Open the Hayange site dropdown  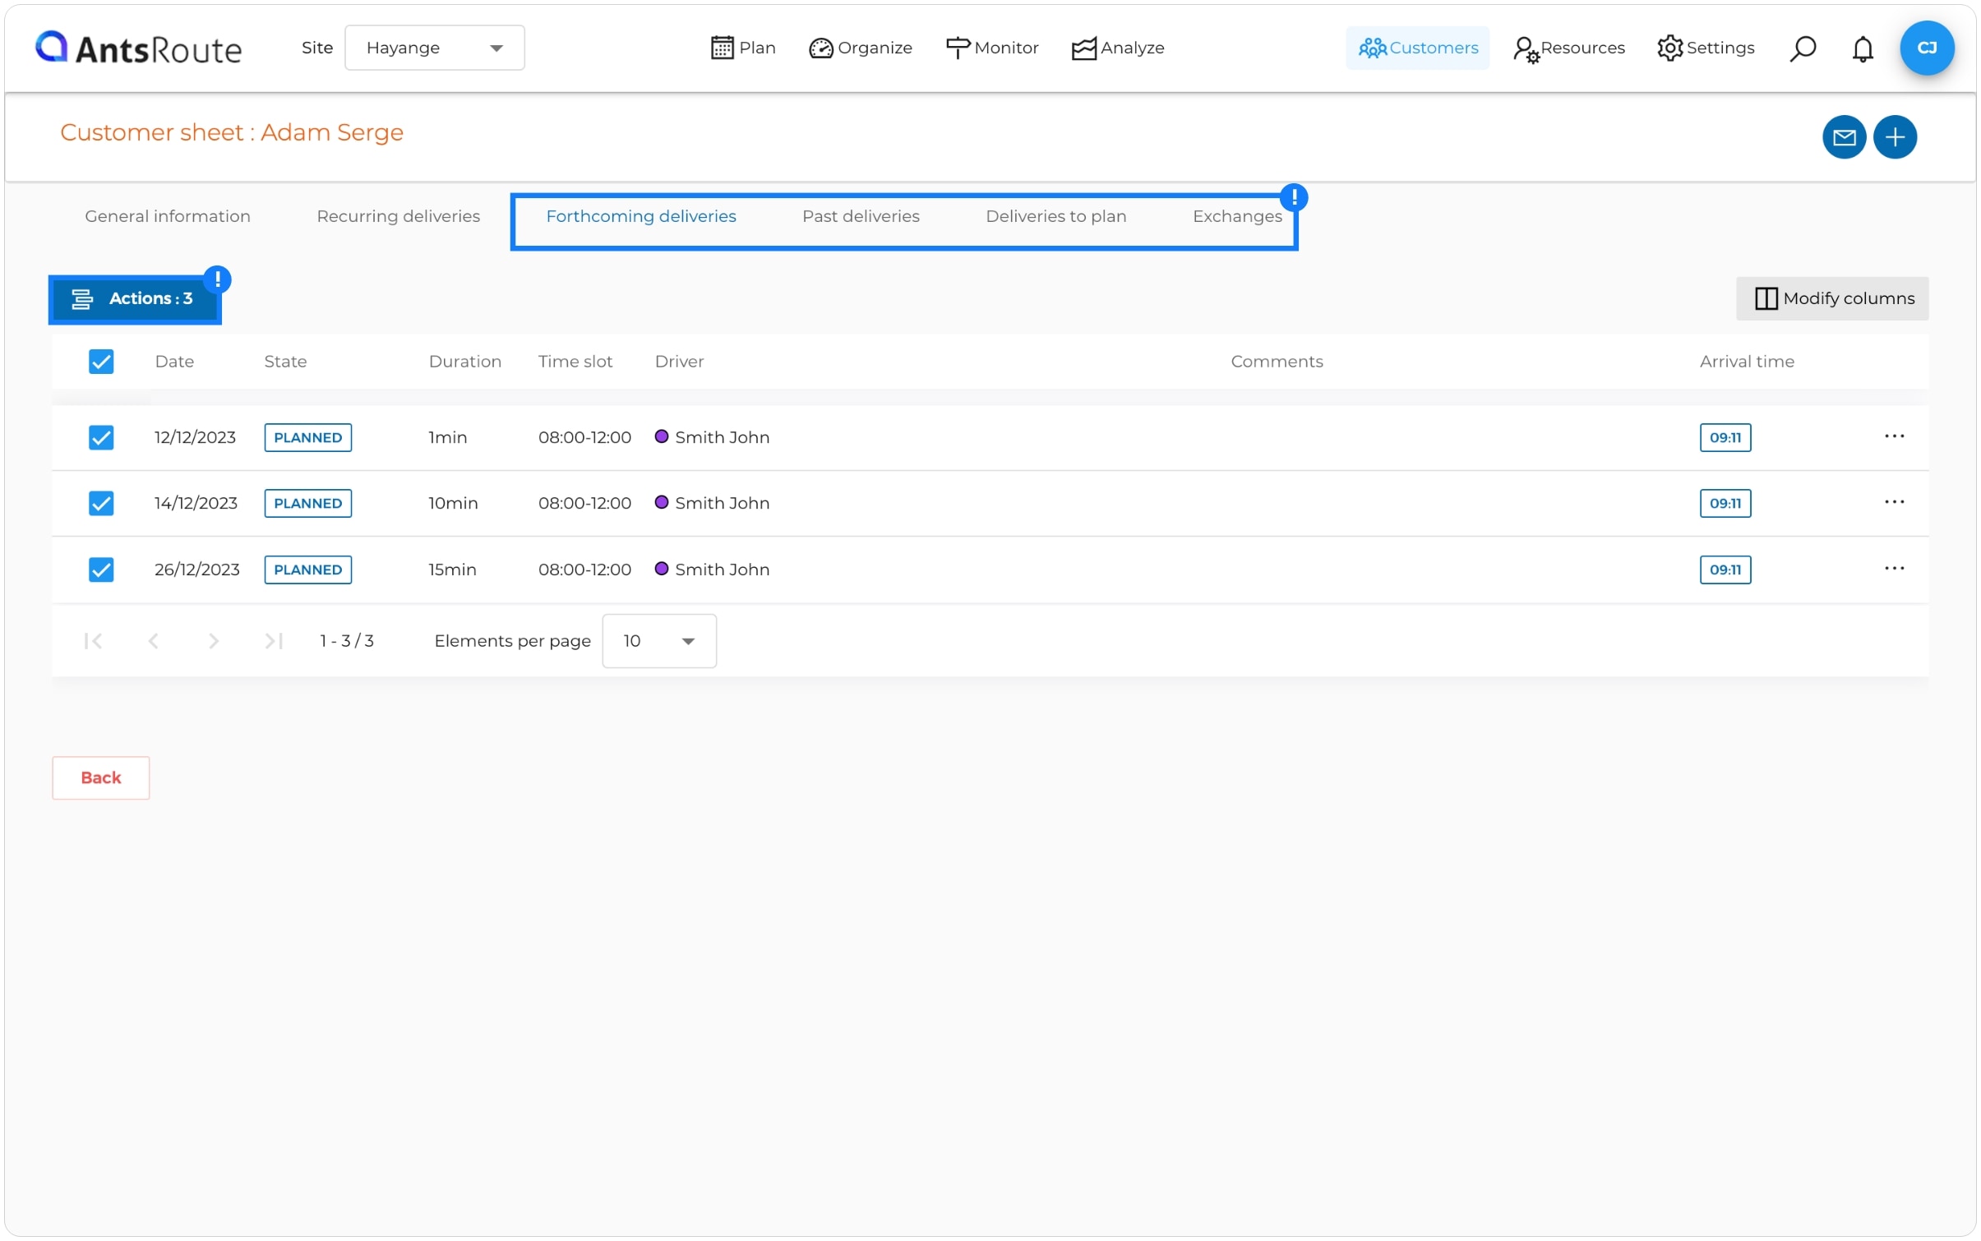[434, 48]
